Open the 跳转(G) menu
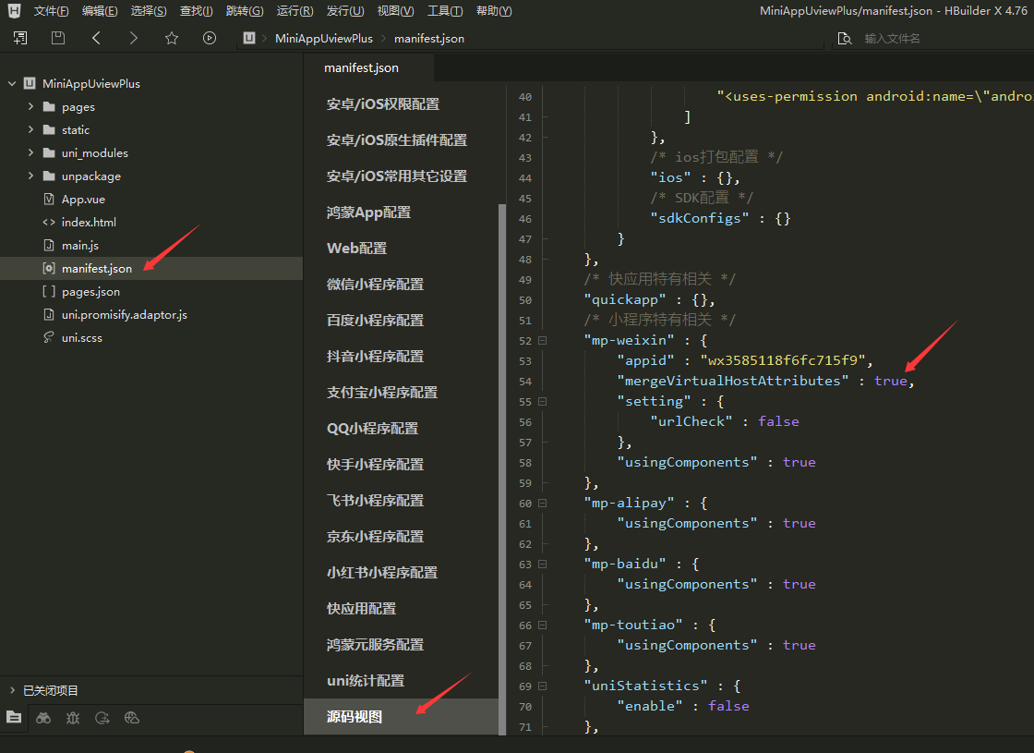1034x753 pixels. tap(245, 10)
